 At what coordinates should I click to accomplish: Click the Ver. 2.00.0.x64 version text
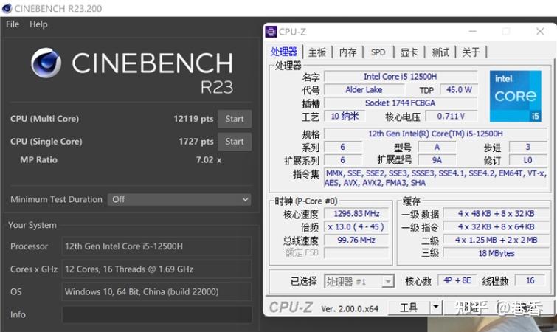point(350,309)
